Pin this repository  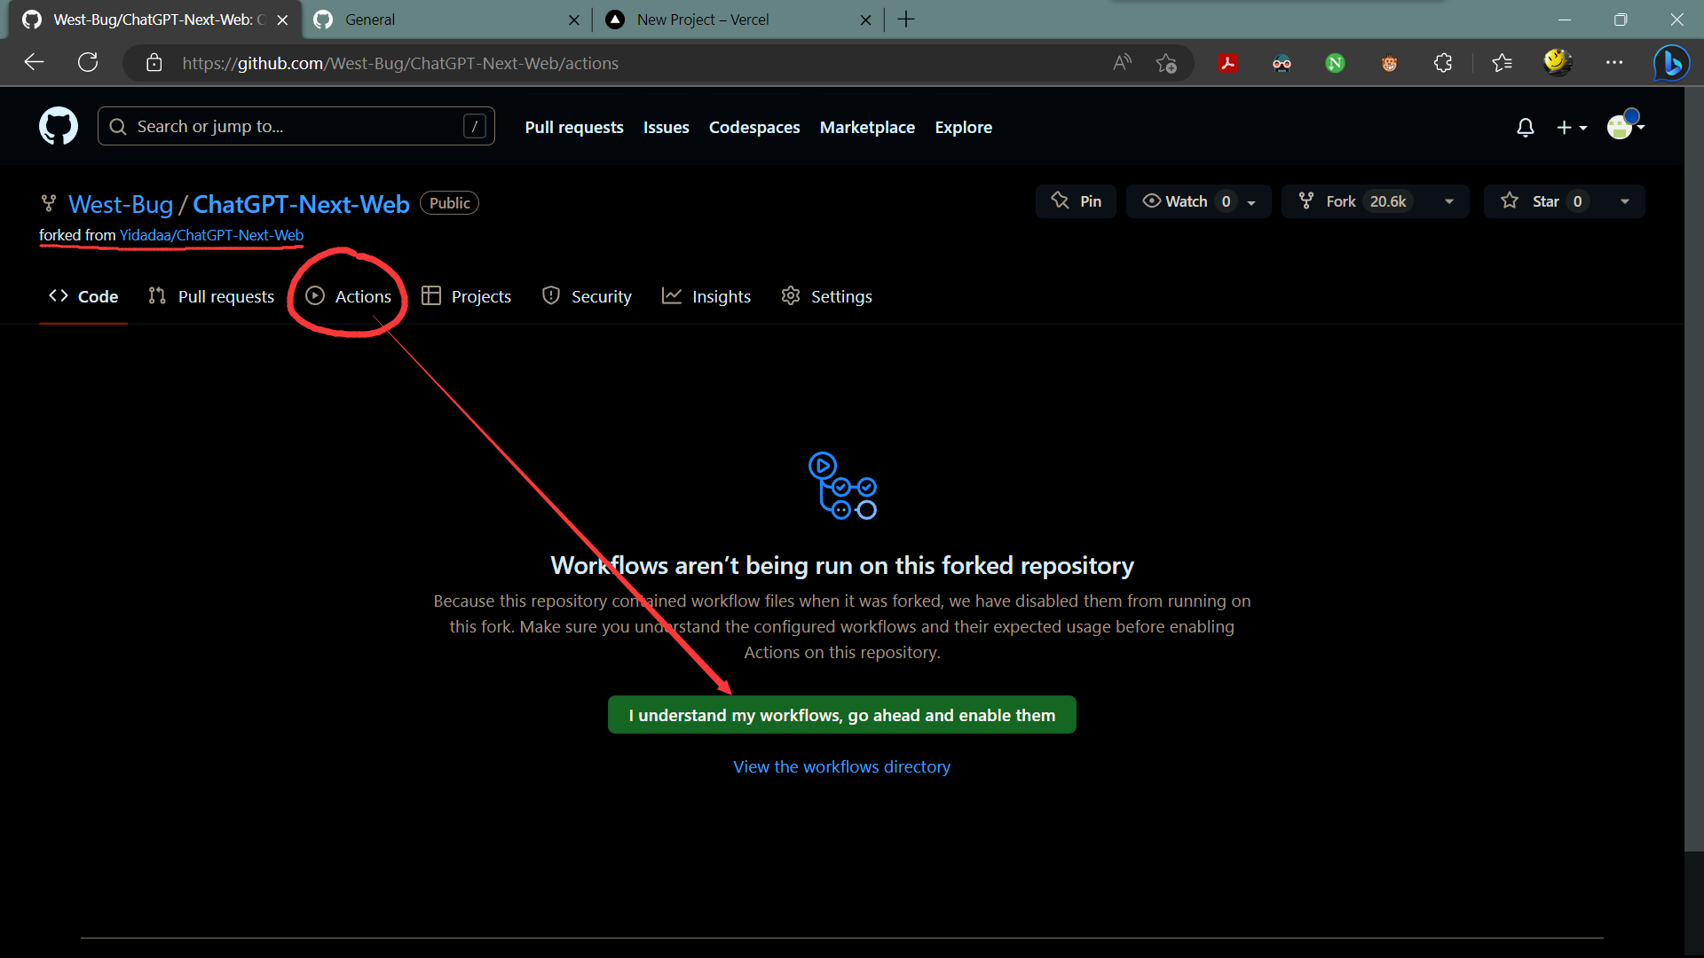pos(1076,201)
